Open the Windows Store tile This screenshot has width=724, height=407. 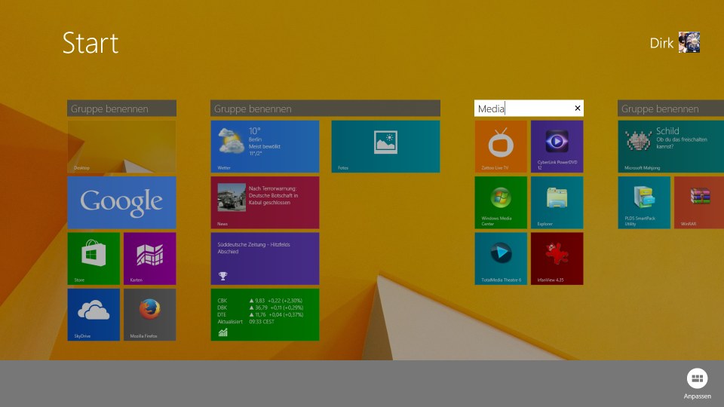(x=94, y=258)
